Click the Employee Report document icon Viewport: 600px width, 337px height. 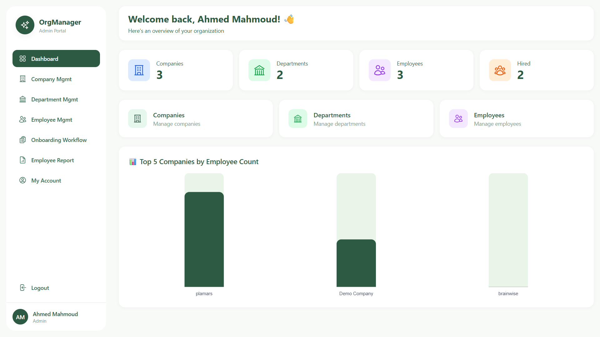point(22,160)
